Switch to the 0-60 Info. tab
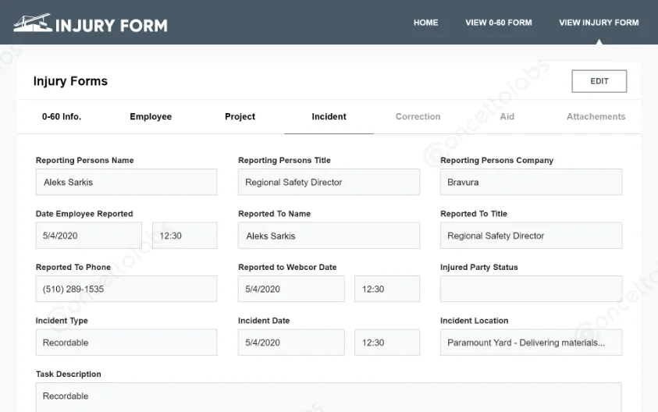Image resolution: width=658 pixels, height=412 pixels. [x=62, y=117]
